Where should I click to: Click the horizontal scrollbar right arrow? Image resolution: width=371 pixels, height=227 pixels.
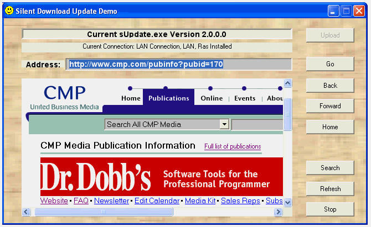point(278,212)
